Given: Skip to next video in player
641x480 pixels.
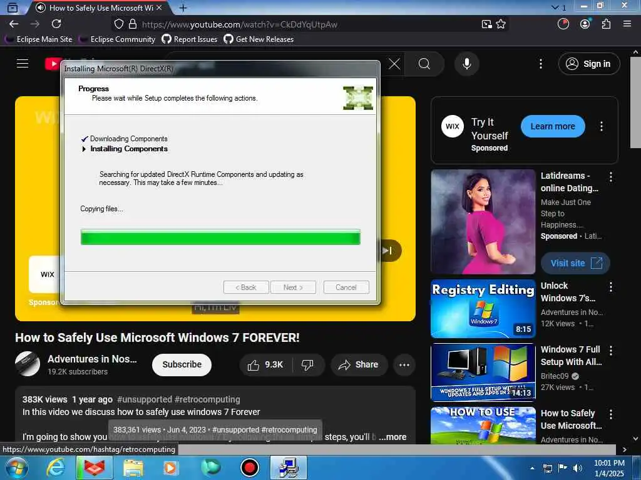Looking at the screenshot, I should (x=388, y=250).
